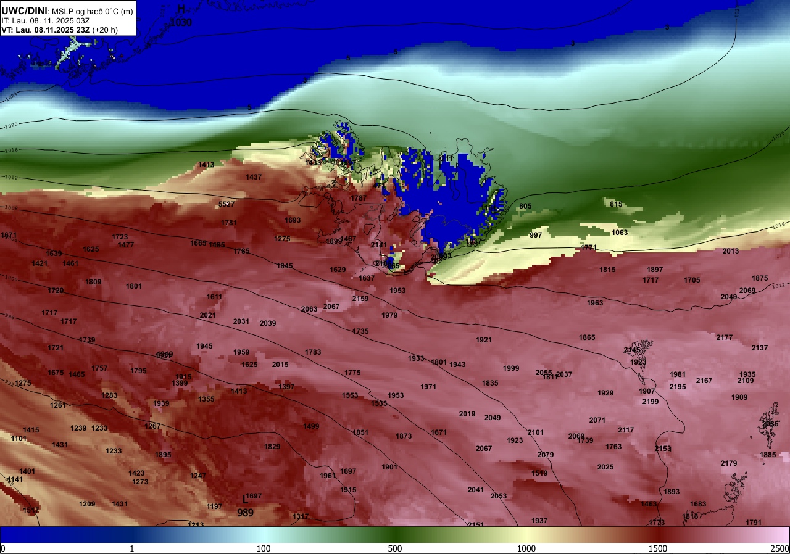The height and width of the screenshot is (554, 790).
Task: Click the H 1030 high-pressure label
Action: pyautogui.click(x=181, y=16)
